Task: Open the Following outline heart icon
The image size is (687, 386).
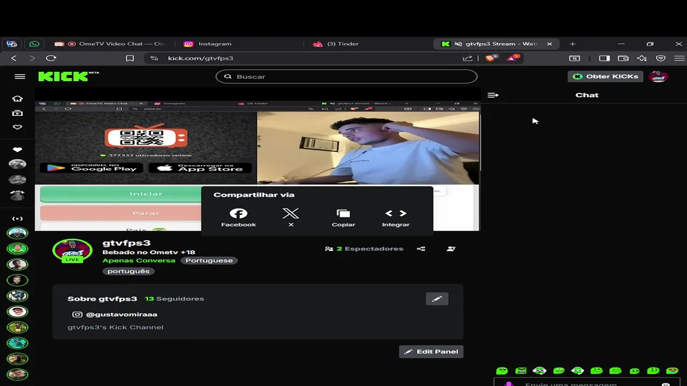Action: tap(18, 127)
